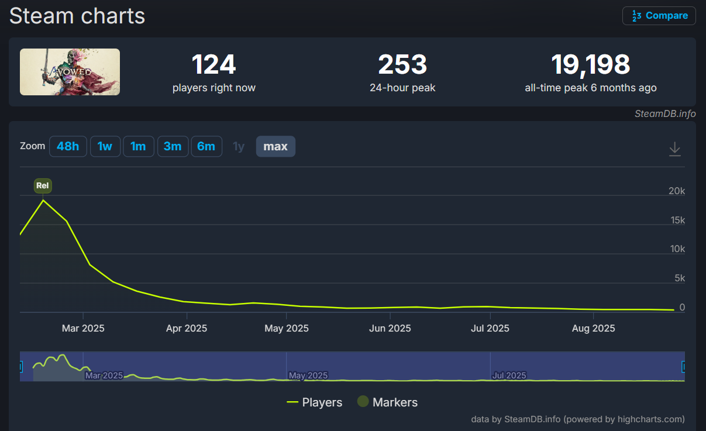The image size is (706, 431).
Task: Click the 124 players right now value
Action: coord(213,64)
